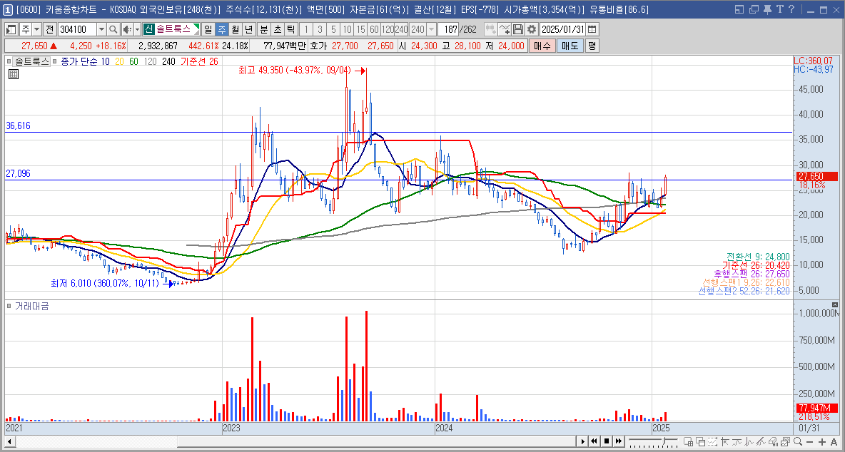Switch to yearly chart (년)
This screenshot has width=845, height=452.
[x=248, y=29]
